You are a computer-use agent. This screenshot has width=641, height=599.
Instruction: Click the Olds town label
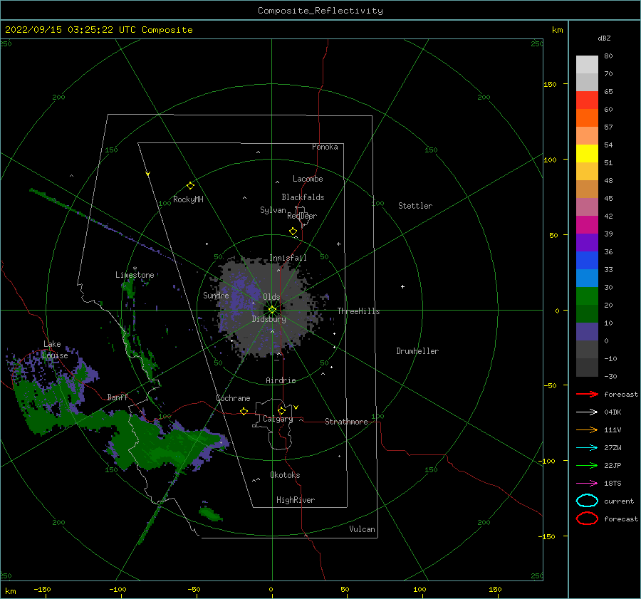point(271,297)
